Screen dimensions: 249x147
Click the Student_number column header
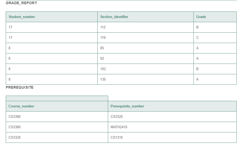click(x=22, y=17)
